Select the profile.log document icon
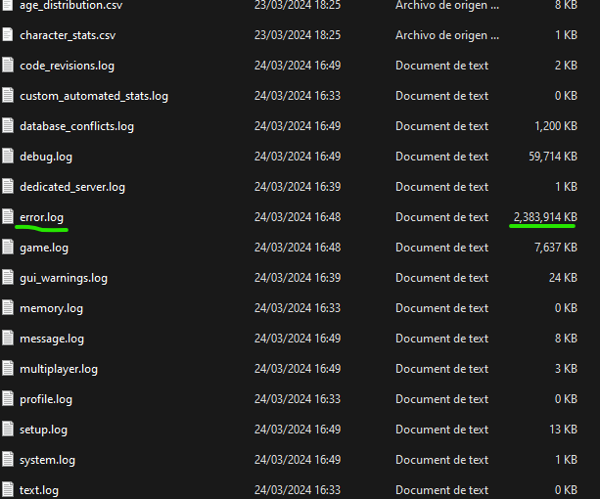 7,398
